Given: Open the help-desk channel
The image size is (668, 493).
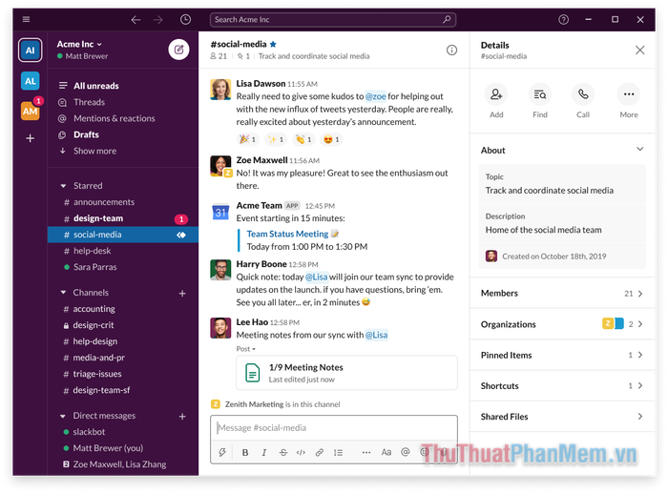Looking at the screenshot, I should click(x=92, y=251).
